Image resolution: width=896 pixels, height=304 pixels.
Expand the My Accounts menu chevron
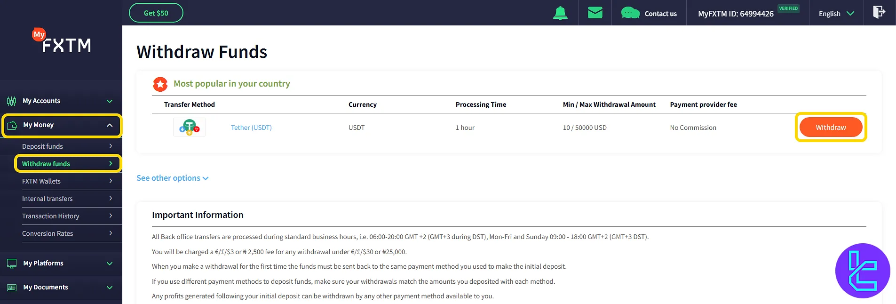[110, 101]
